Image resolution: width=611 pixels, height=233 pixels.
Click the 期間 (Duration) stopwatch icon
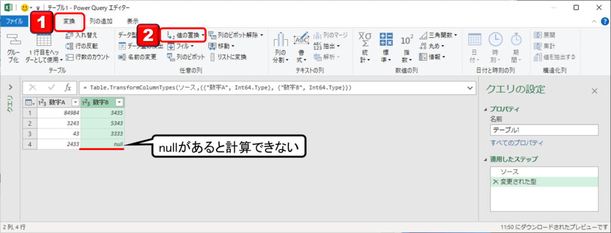point(516,39)
